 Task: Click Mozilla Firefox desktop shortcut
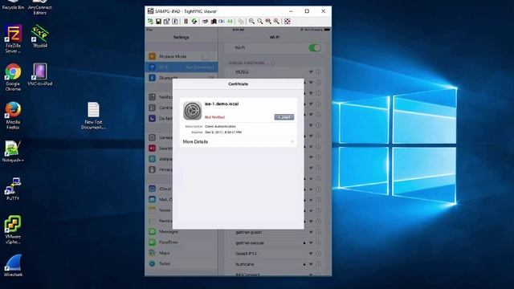coord(13,116)
